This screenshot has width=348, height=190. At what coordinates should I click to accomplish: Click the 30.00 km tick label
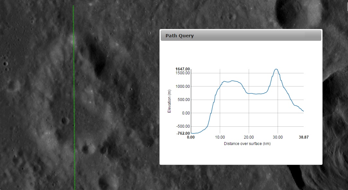(x=278, y=137)
